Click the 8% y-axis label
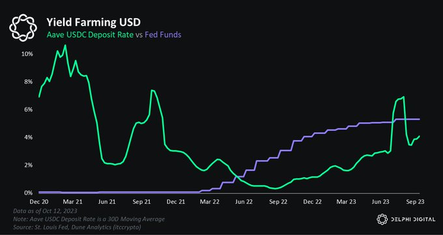 (x=29, y=81)
